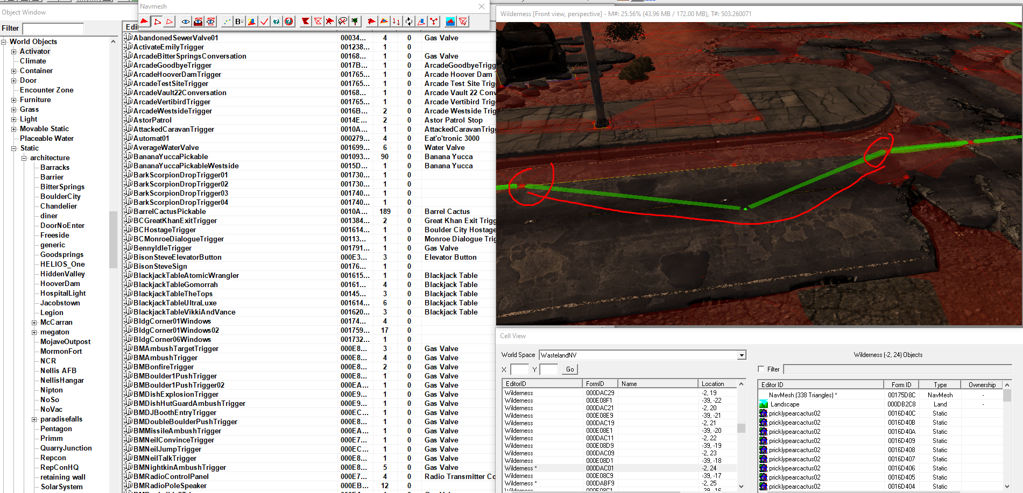Select the BarrelCactusPickable object row
Image resolution: width=1023 pixels, height=493 pixels.
(x=309, y=212)
